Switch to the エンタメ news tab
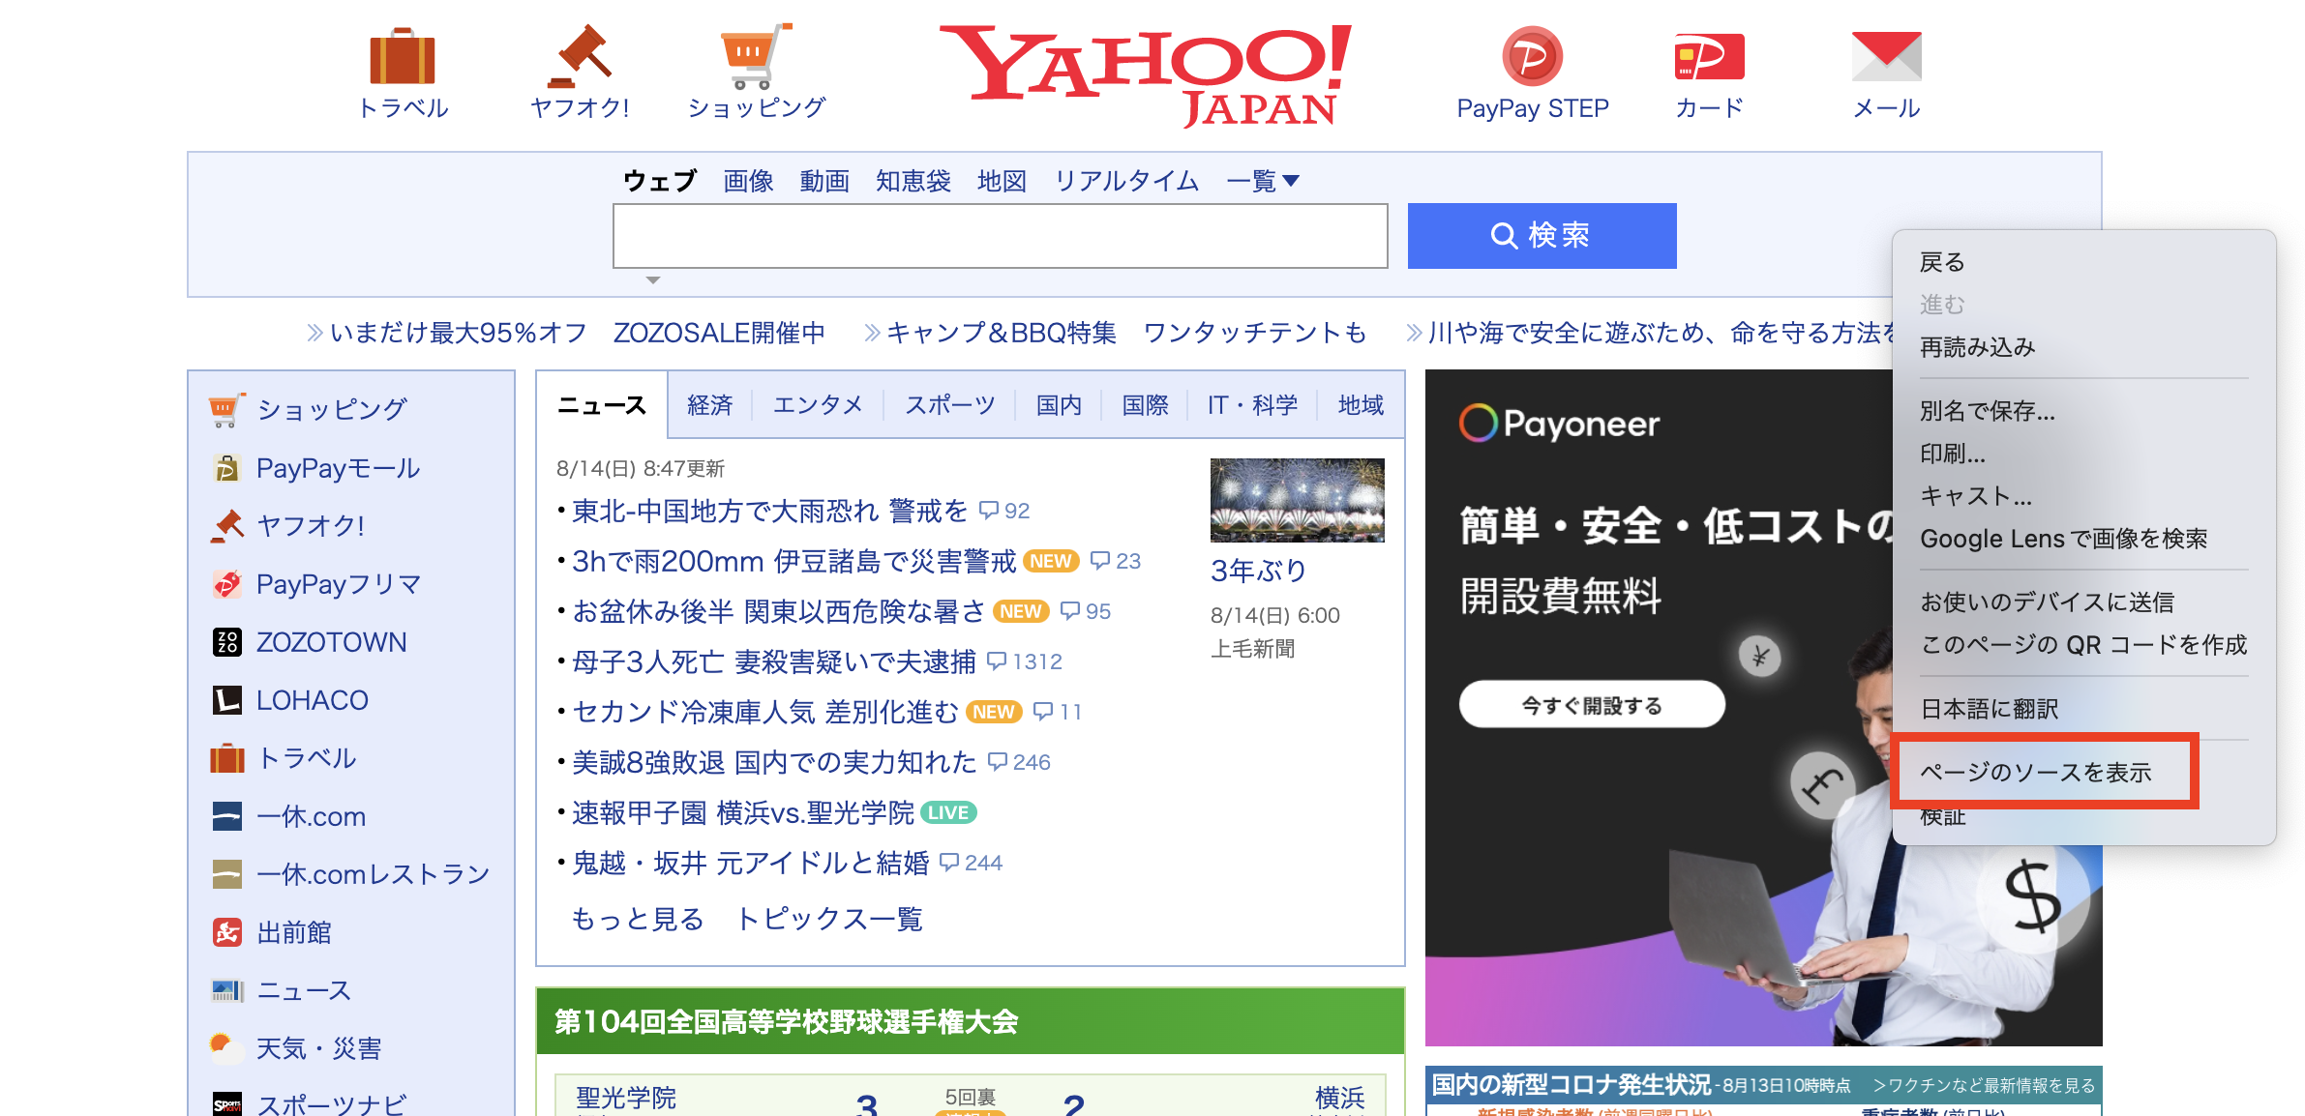The height and width of the screenshot is (1116, 2305). click(x=818, y=405)
